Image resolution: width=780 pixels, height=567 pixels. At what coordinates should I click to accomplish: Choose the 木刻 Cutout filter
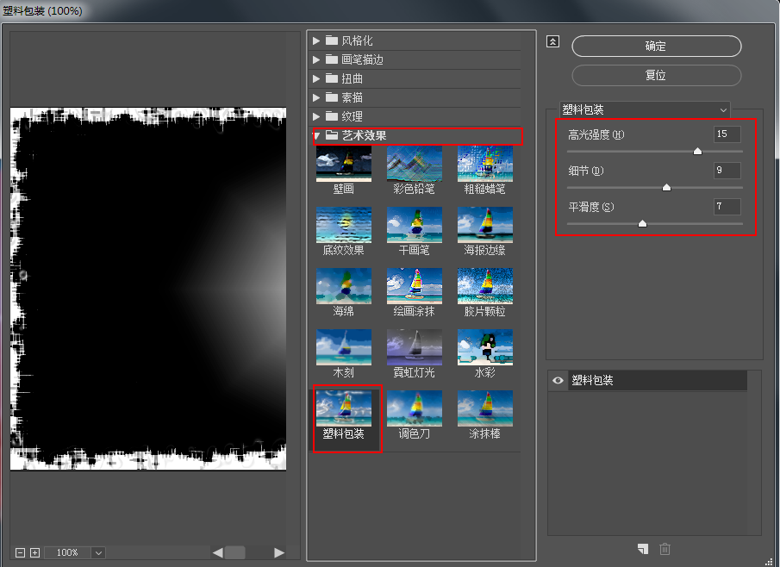pyautogui.click(x=343, y=346)
